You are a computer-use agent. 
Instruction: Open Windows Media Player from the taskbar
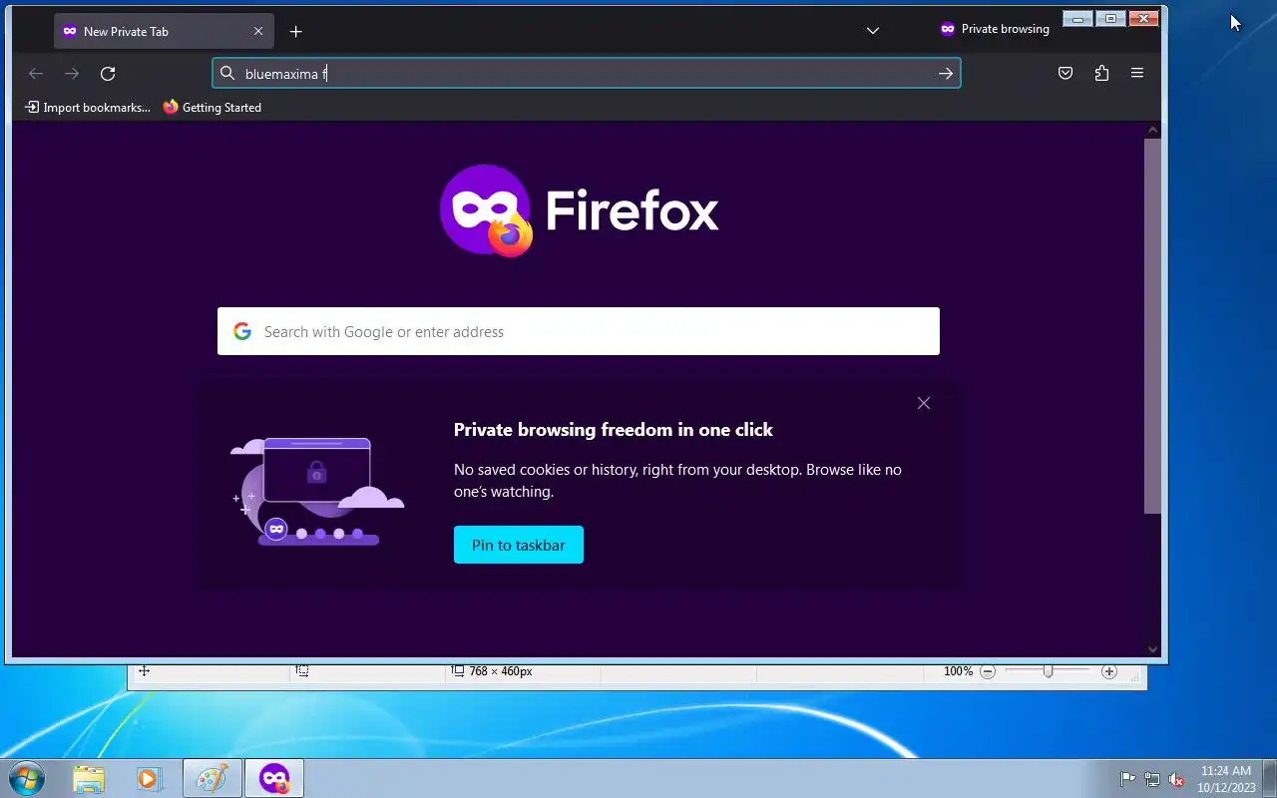150,778
